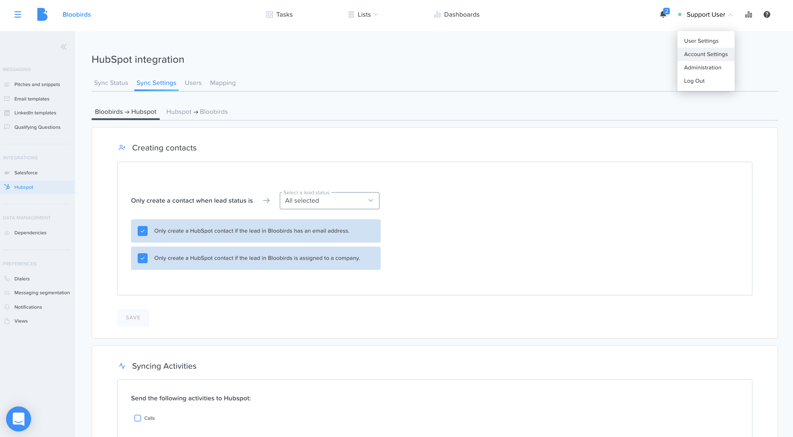This screenshot has width=793, height=437.
Task: Expand the Lists menu chevron
Action: 376,14
